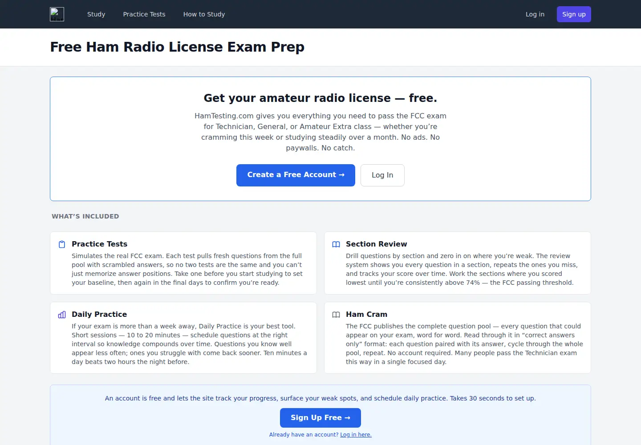Viewport: 641px width, 445px height.
Task: Follow the 'Log in here' link
Action: [356, 435]
